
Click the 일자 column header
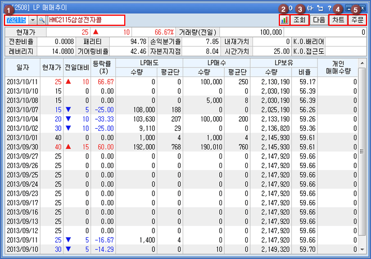pos(22,67)
